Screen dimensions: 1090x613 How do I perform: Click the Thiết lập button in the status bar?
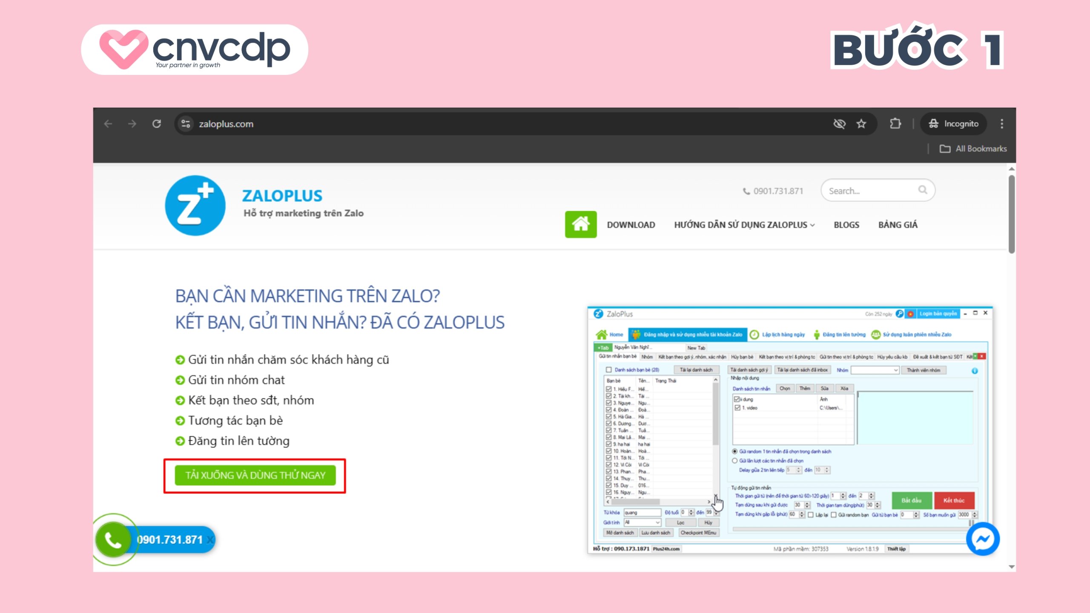896,549
